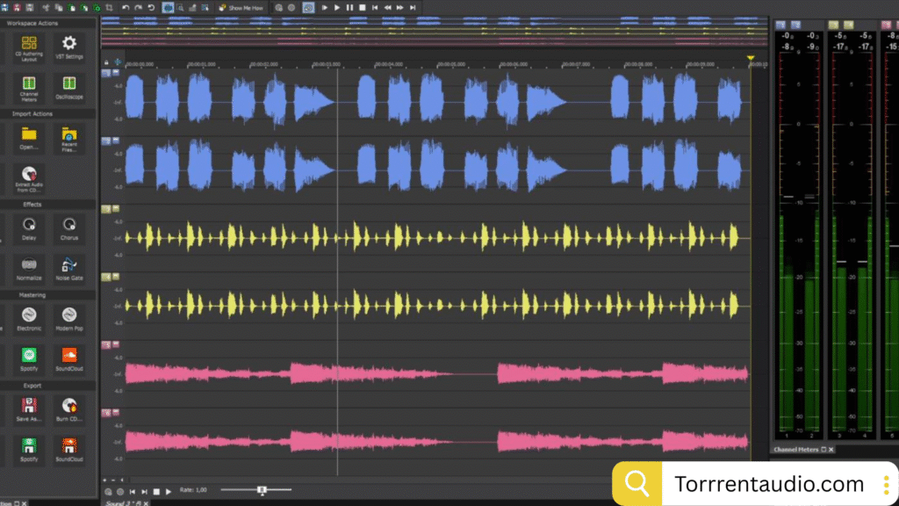This screenshot has height=506, width=899.
Task: Show the Oscilloscope panel
Action: pos(68,85)
